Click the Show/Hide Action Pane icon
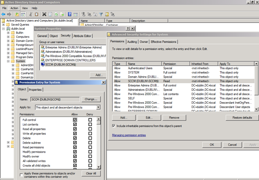This screenshot has height=180, width=259. (76, 14)
